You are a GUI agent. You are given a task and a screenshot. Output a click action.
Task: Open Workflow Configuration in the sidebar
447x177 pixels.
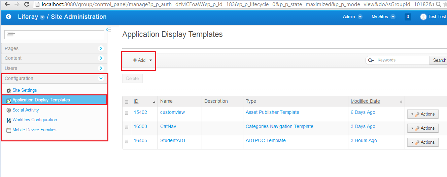click(x=35, y=120)
